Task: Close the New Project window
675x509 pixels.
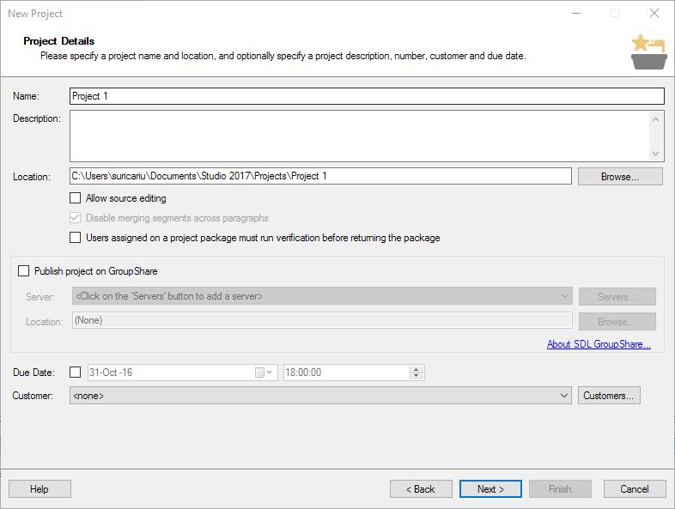Action: point(654,14)
